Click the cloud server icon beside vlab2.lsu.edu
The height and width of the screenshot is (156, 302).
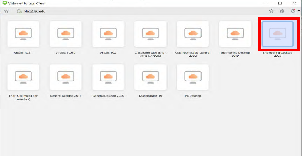19,11
